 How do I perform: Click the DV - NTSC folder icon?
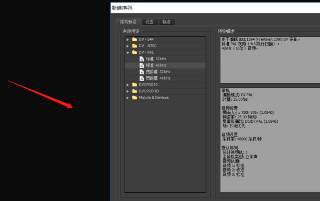point(135,46)
